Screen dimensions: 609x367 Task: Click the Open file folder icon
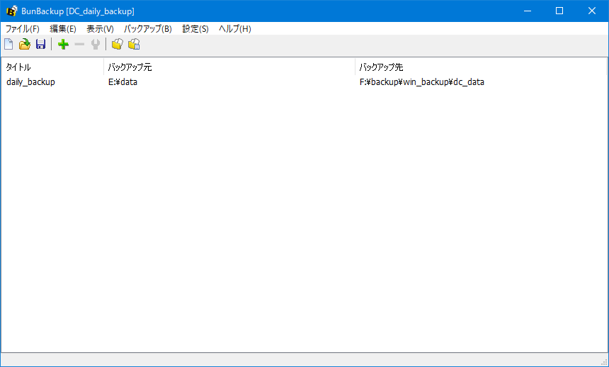[x=25, y=45]
